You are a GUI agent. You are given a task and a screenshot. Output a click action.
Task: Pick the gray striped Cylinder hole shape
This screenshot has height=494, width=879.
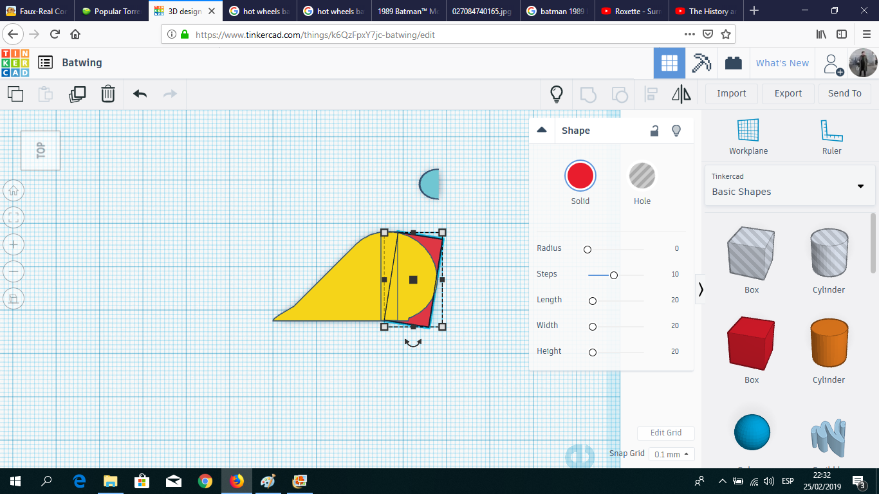pyautogui.click(x=829, y=252)
